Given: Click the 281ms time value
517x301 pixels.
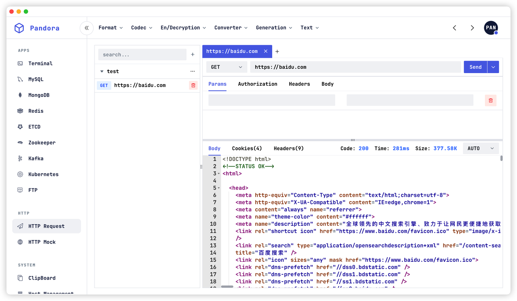Looking at the screenshot, I should click(401, 148).
